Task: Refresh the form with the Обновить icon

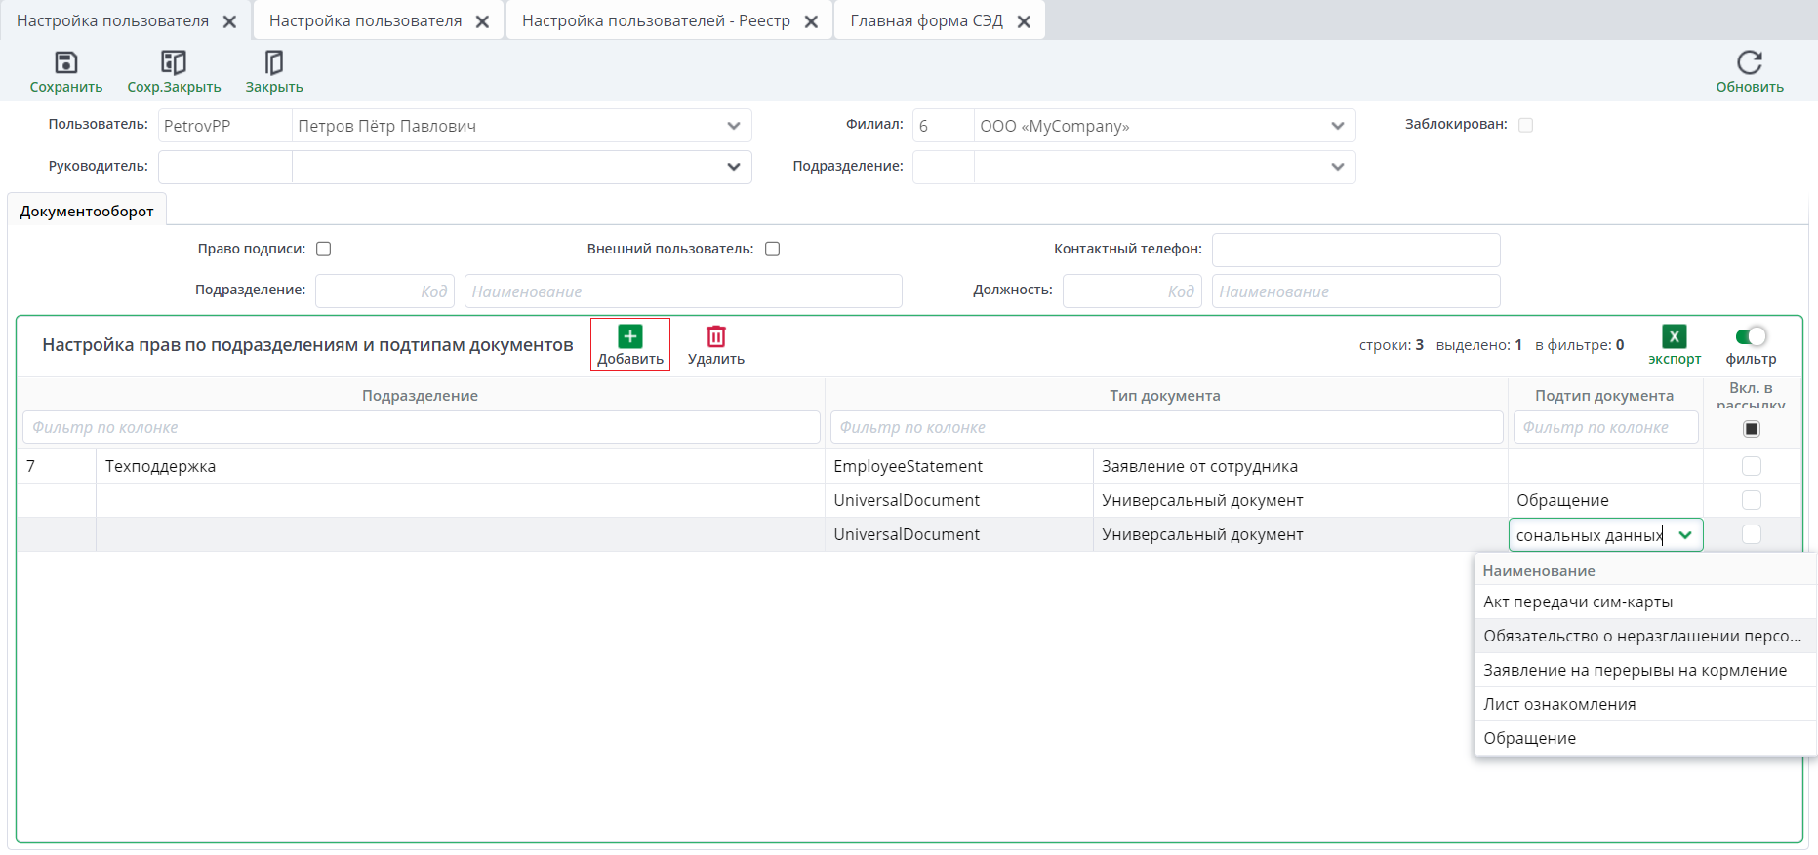Action: click(x=1749, y=63)
